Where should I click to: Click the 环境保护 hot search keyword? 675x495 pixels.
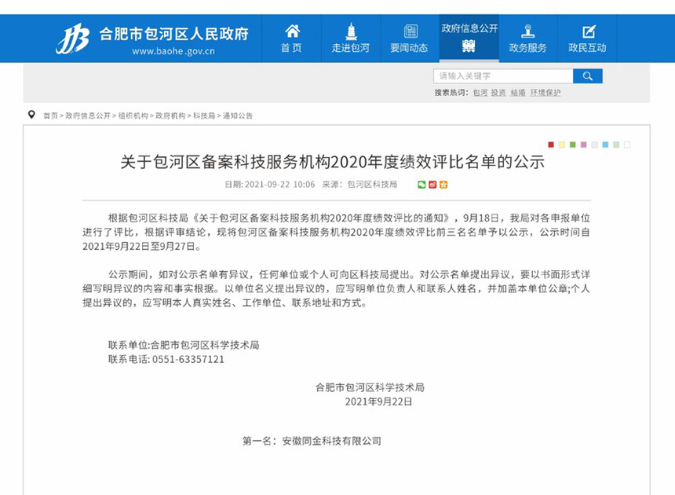coord(543,93)
